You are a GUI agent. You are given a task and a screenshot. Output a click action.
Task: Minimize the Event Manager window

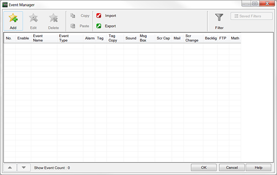tap(246, 3)
